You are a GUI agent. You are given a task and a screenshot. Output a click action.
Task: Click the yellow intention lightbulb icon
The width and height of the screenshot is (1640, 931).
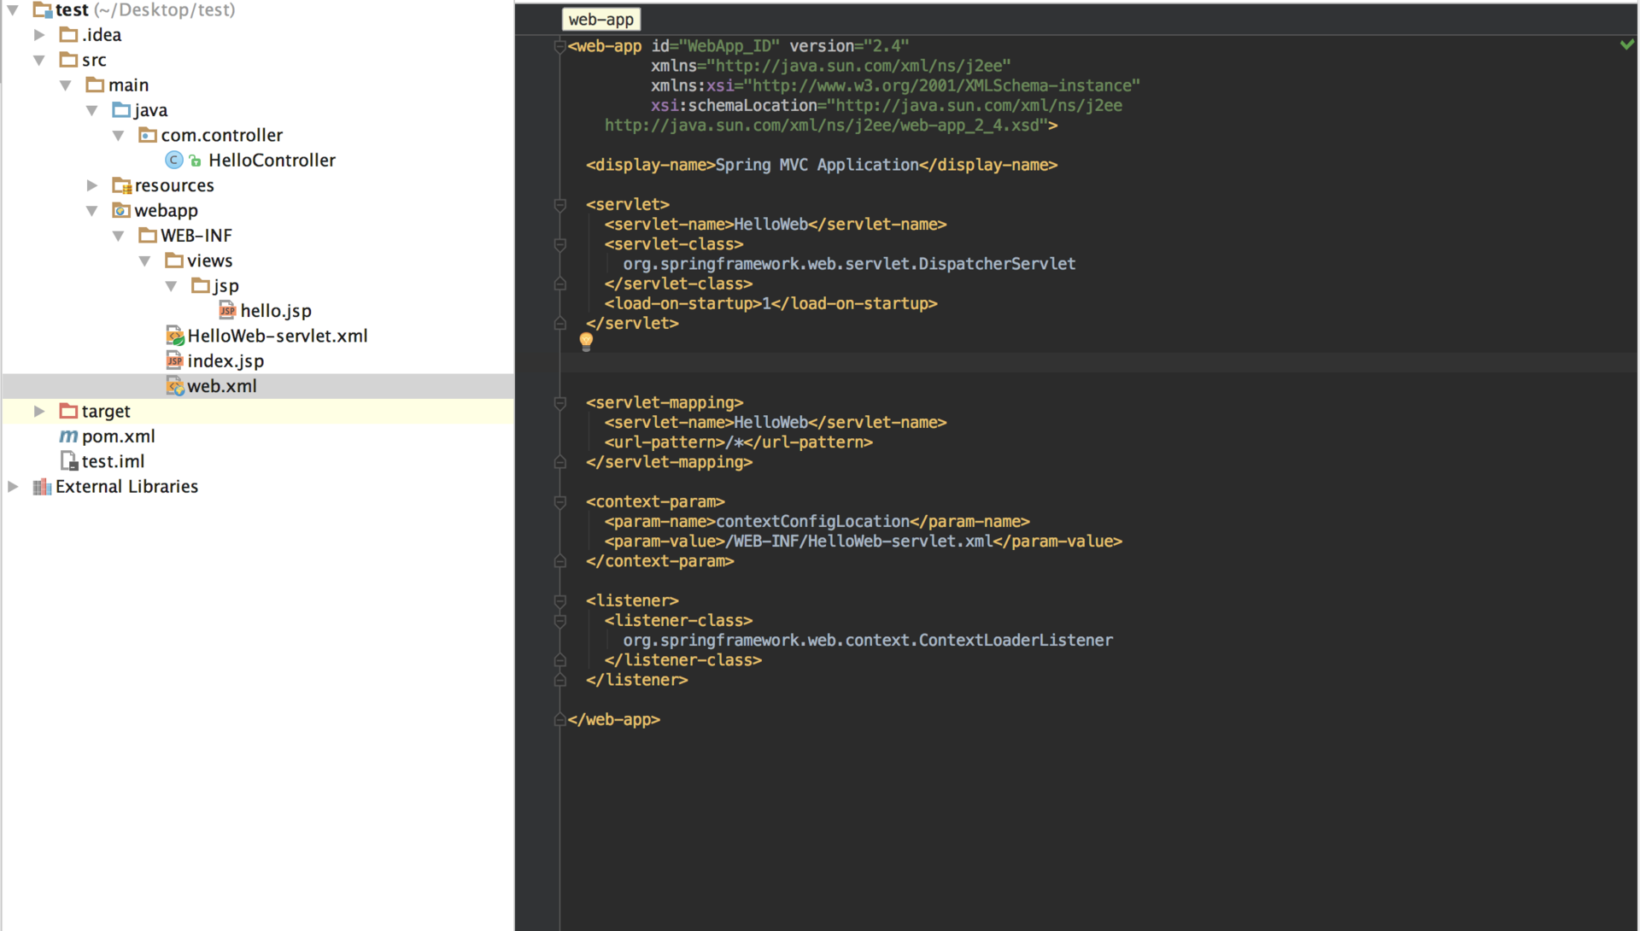(586, 342)
